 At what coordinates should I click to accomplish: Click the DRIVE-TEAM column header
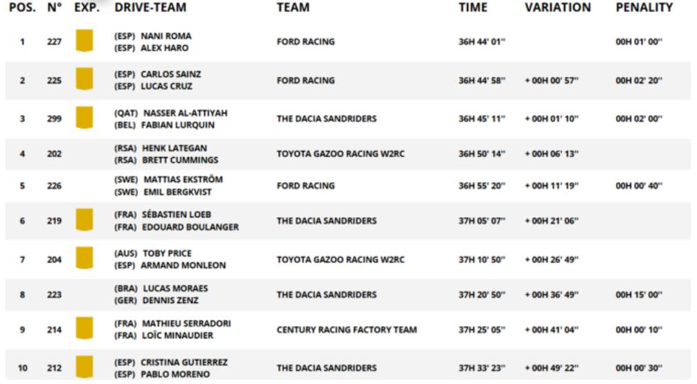tap(150, 8)
